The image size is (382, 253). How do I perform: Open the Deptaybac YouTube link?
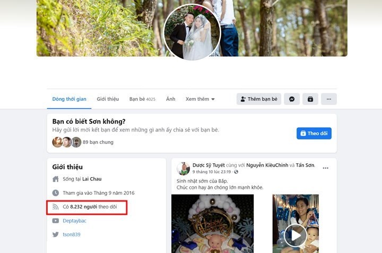click(75, 221)
